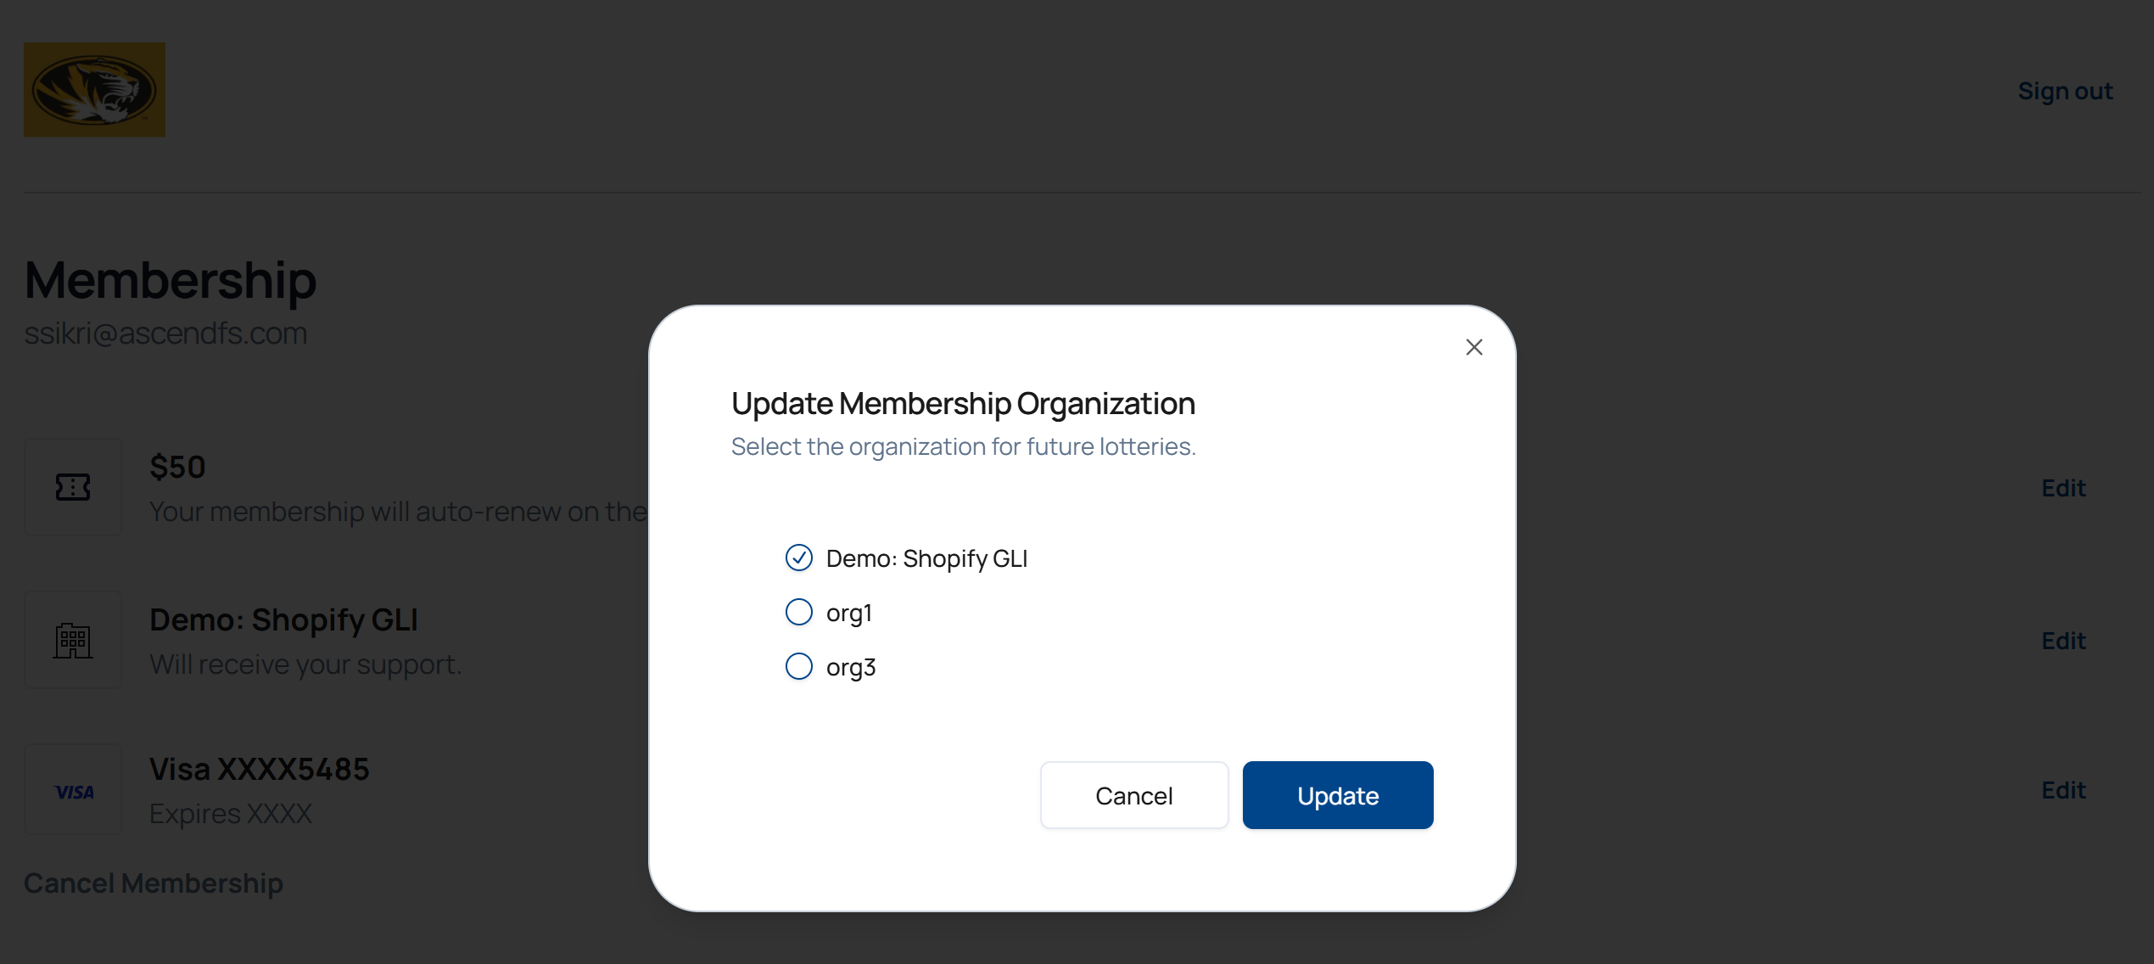The image size is (2154, 964).
Task: Edit the Demo: Shopify GLI organization
Action: click(x=2063, y=641)
